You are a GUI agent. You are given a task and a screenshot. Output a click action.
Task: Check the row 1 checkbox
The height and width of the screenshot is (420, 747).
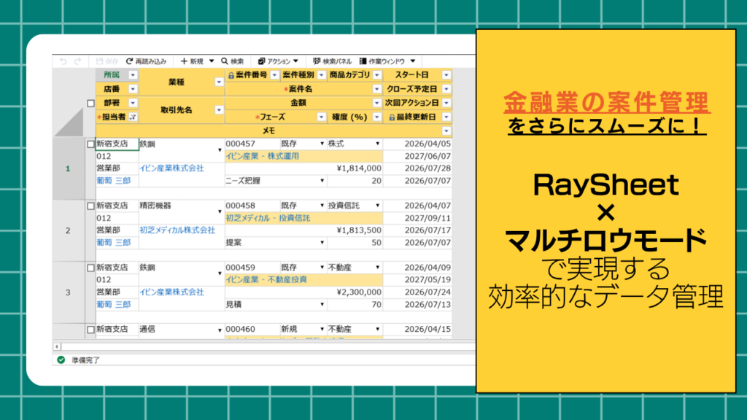coord(91,144)
